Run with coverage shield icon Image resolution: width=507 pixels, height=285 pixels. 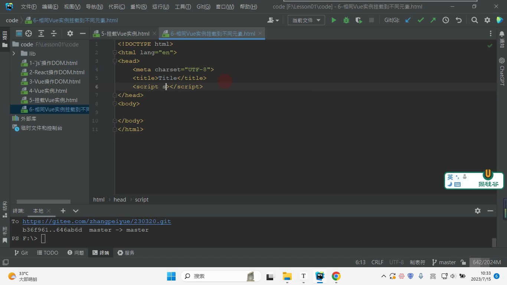pyautogui.click(x=359, y=20)
